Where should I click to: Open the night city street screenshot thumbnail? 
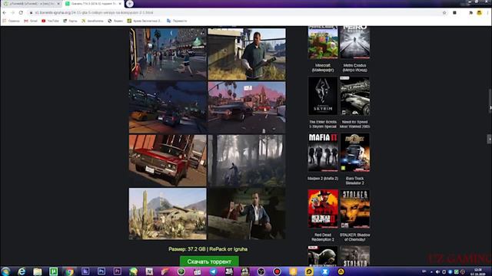coord(168,54)
